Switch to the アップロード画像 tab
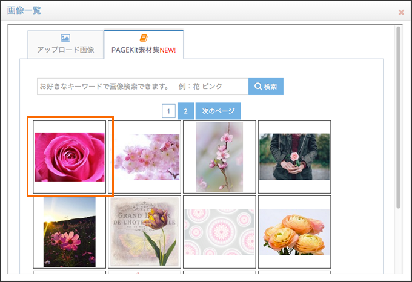 [65, 45]
